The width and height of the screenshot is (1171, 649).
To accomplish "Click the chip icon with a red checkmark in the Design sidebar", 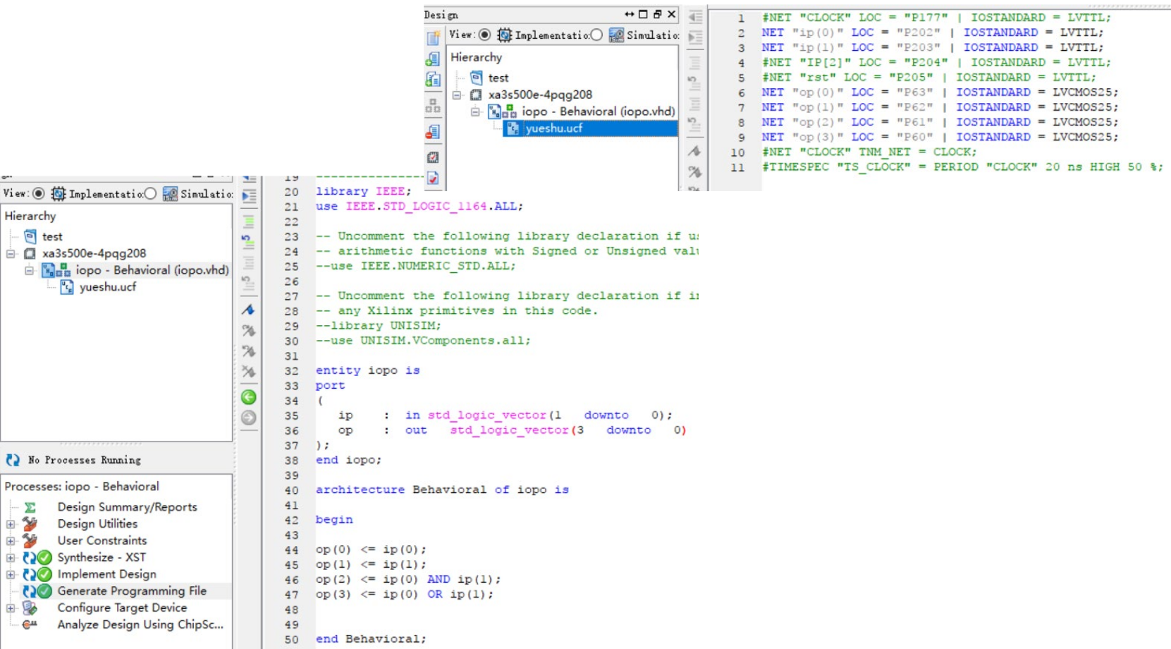I will point(433,157).
